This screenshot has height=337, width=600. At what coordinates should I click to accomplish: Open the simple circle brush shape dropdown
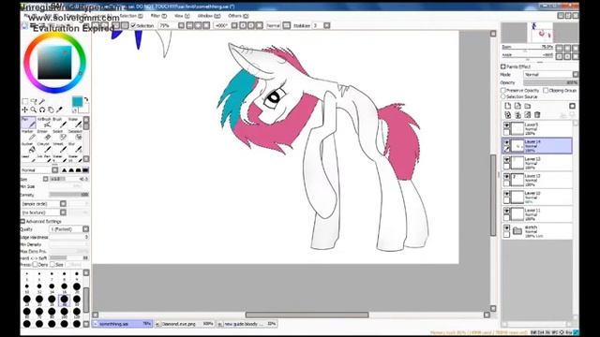pos(44,204)
